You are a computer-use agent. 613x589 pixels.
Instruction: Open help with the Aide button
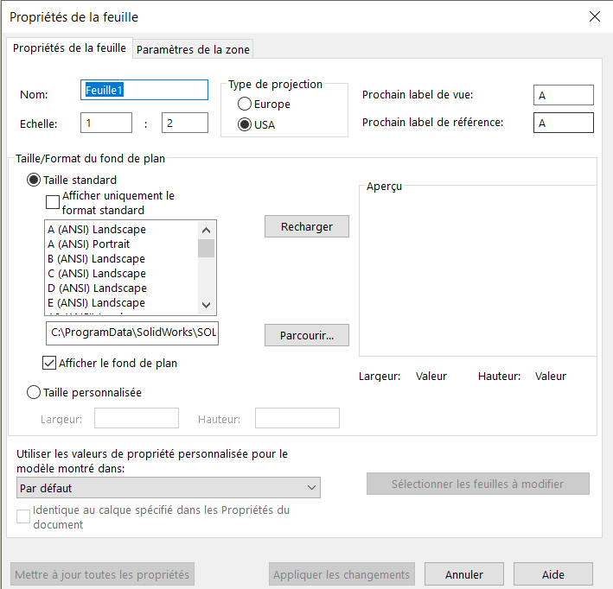tap(552, 574)
